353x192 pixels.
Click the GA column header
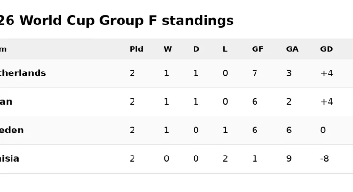click(x=292, y=49)
